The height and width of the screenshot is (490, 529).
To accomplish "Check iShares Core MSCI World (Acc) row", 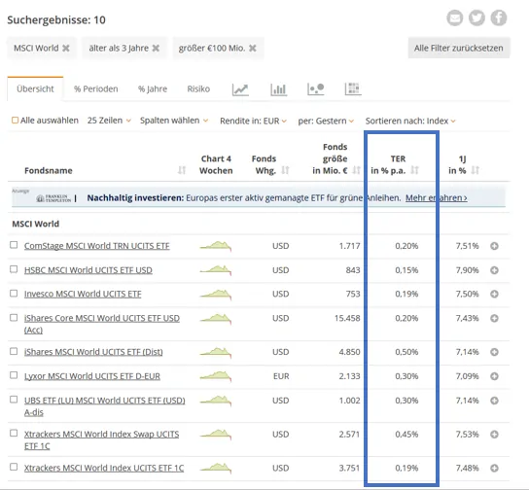I will [x=14, y=317].
